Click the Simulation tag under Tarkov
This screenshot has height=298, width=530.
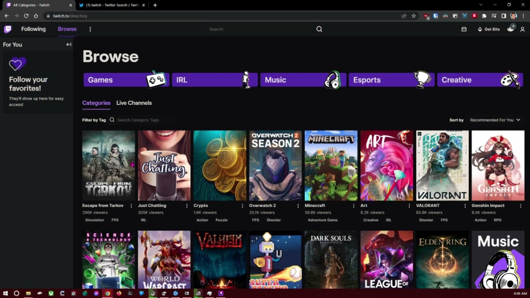(x=94, y=220)
